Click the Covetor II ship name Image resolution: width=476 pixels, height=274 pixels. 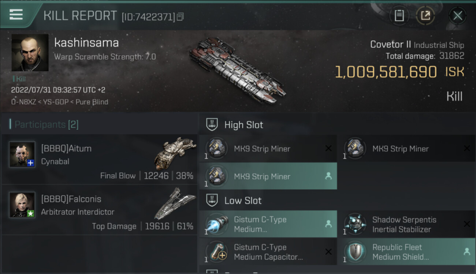[390, 45]
